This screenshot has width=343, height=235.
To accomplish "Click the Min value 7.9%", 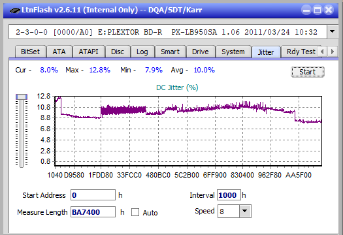I will click(x=154, y=70).
